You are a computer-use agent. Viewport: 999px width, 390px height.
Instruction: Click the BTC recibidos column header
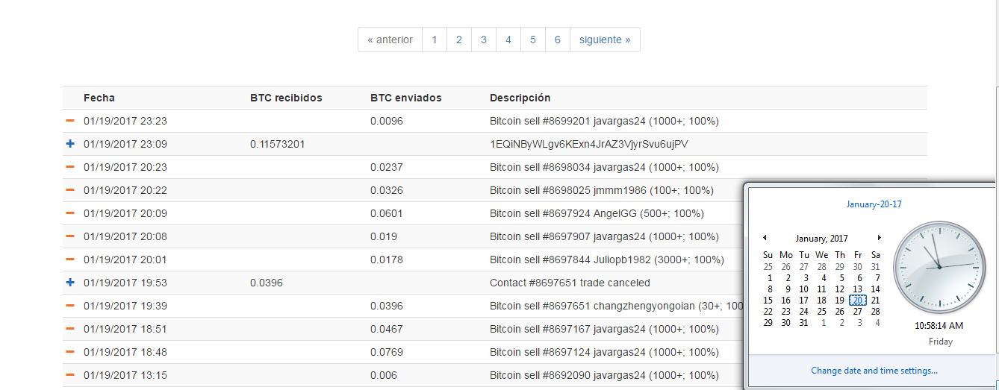click(286, 98)
